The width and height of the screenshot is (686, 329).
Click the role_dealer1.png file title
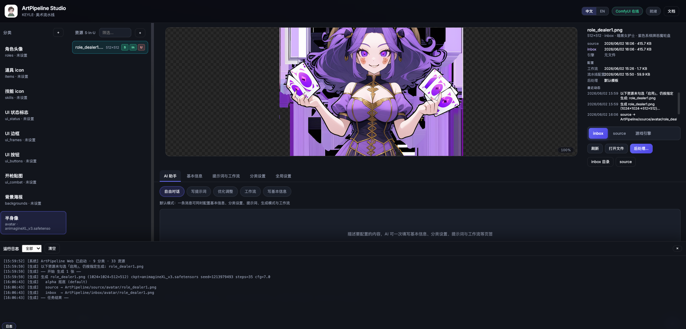pyautogui.click(x=605, y=30)
